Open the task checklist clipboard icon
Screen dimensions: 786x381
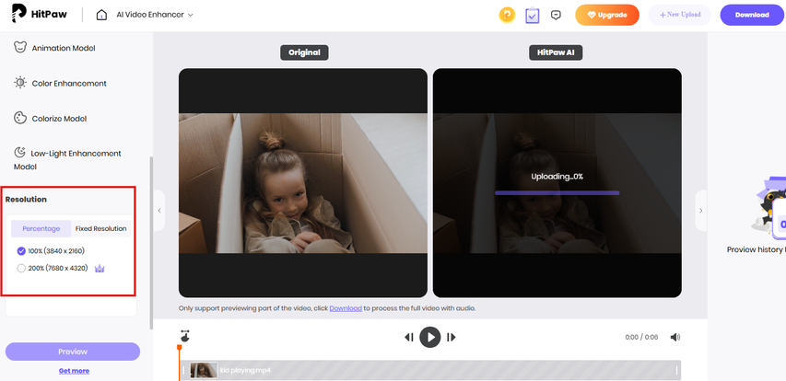click(532, 15)
